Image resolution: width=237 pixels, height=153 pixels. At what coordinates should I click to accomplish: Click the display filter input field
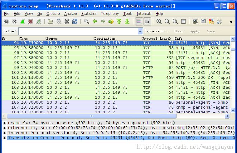(78, 31)
